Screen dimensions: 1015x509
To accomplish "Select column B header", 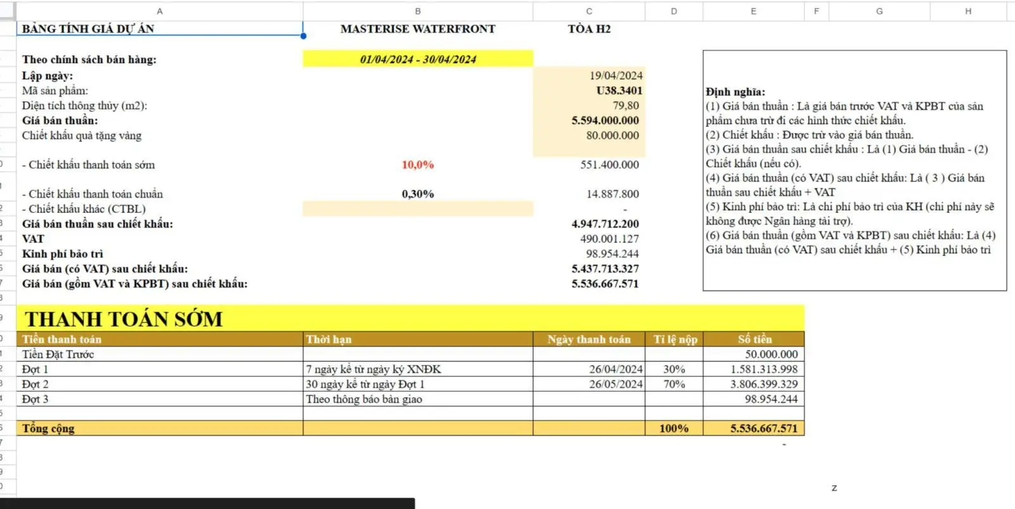I will click(418, 11).
